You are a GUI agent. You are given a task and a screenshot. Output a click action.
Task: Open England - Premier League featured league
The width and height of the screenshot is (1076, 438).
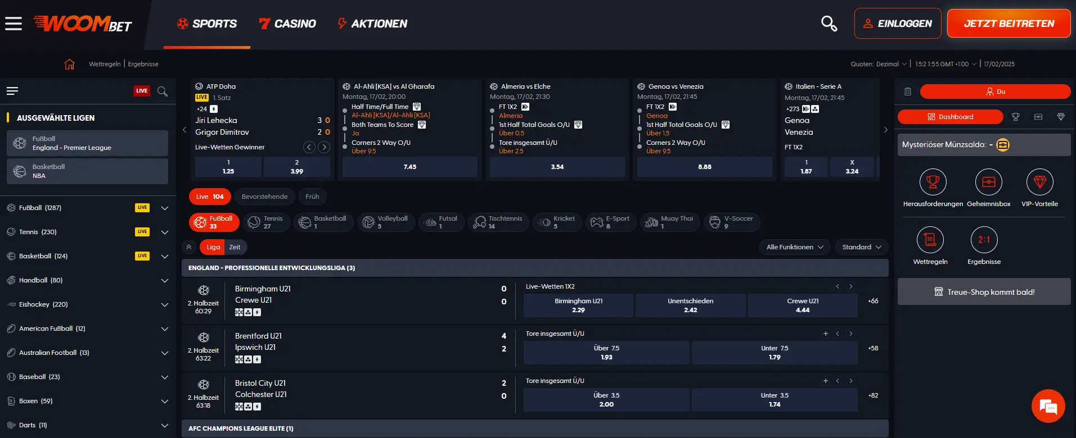click(x=87, y=143)
